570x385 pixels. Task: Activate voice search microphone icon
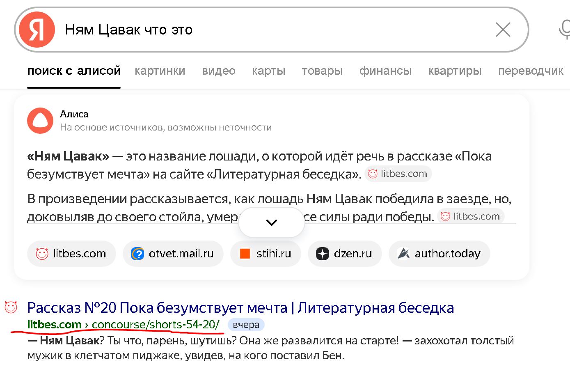point(565,30)
